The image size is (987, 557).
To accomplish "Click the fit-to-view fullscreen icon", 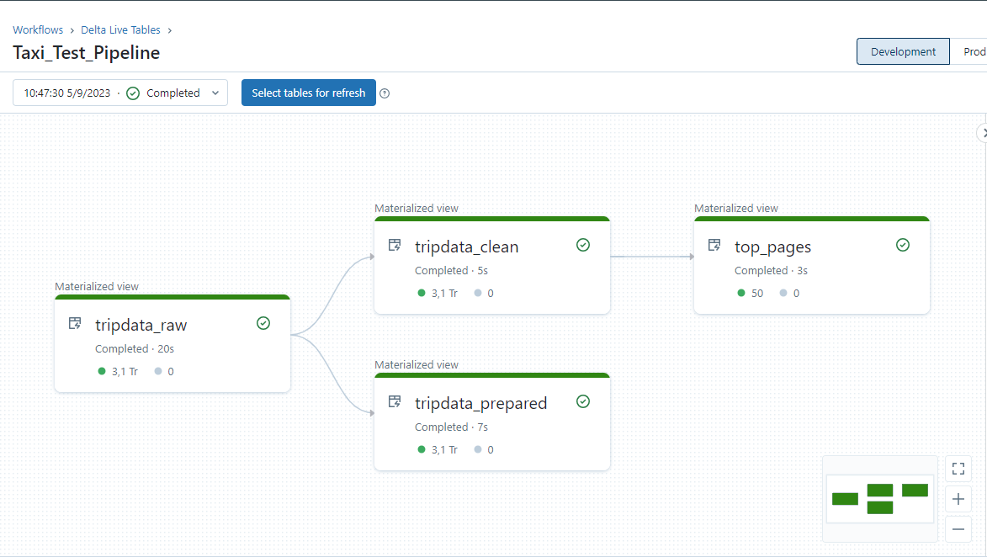I will click(x=958, y=469).
